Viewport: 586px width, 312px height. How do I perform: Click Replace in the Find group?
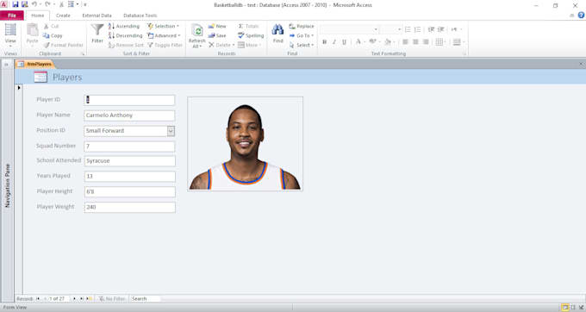[302, 26]
